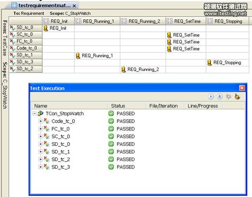Click the trace link icon in REQ_Running_2 cell

coord(123,70)
